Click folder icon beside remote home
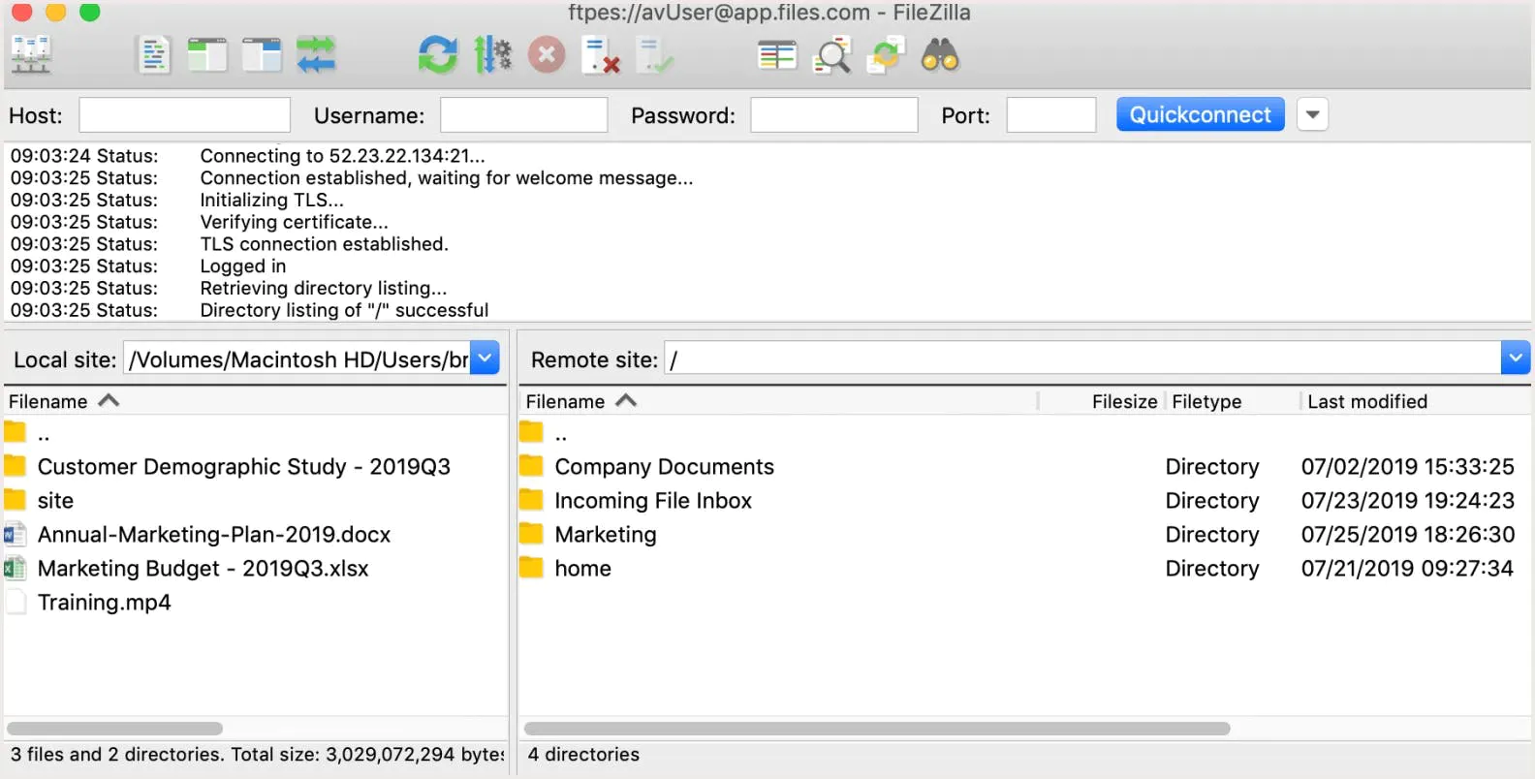 point(531,568)
